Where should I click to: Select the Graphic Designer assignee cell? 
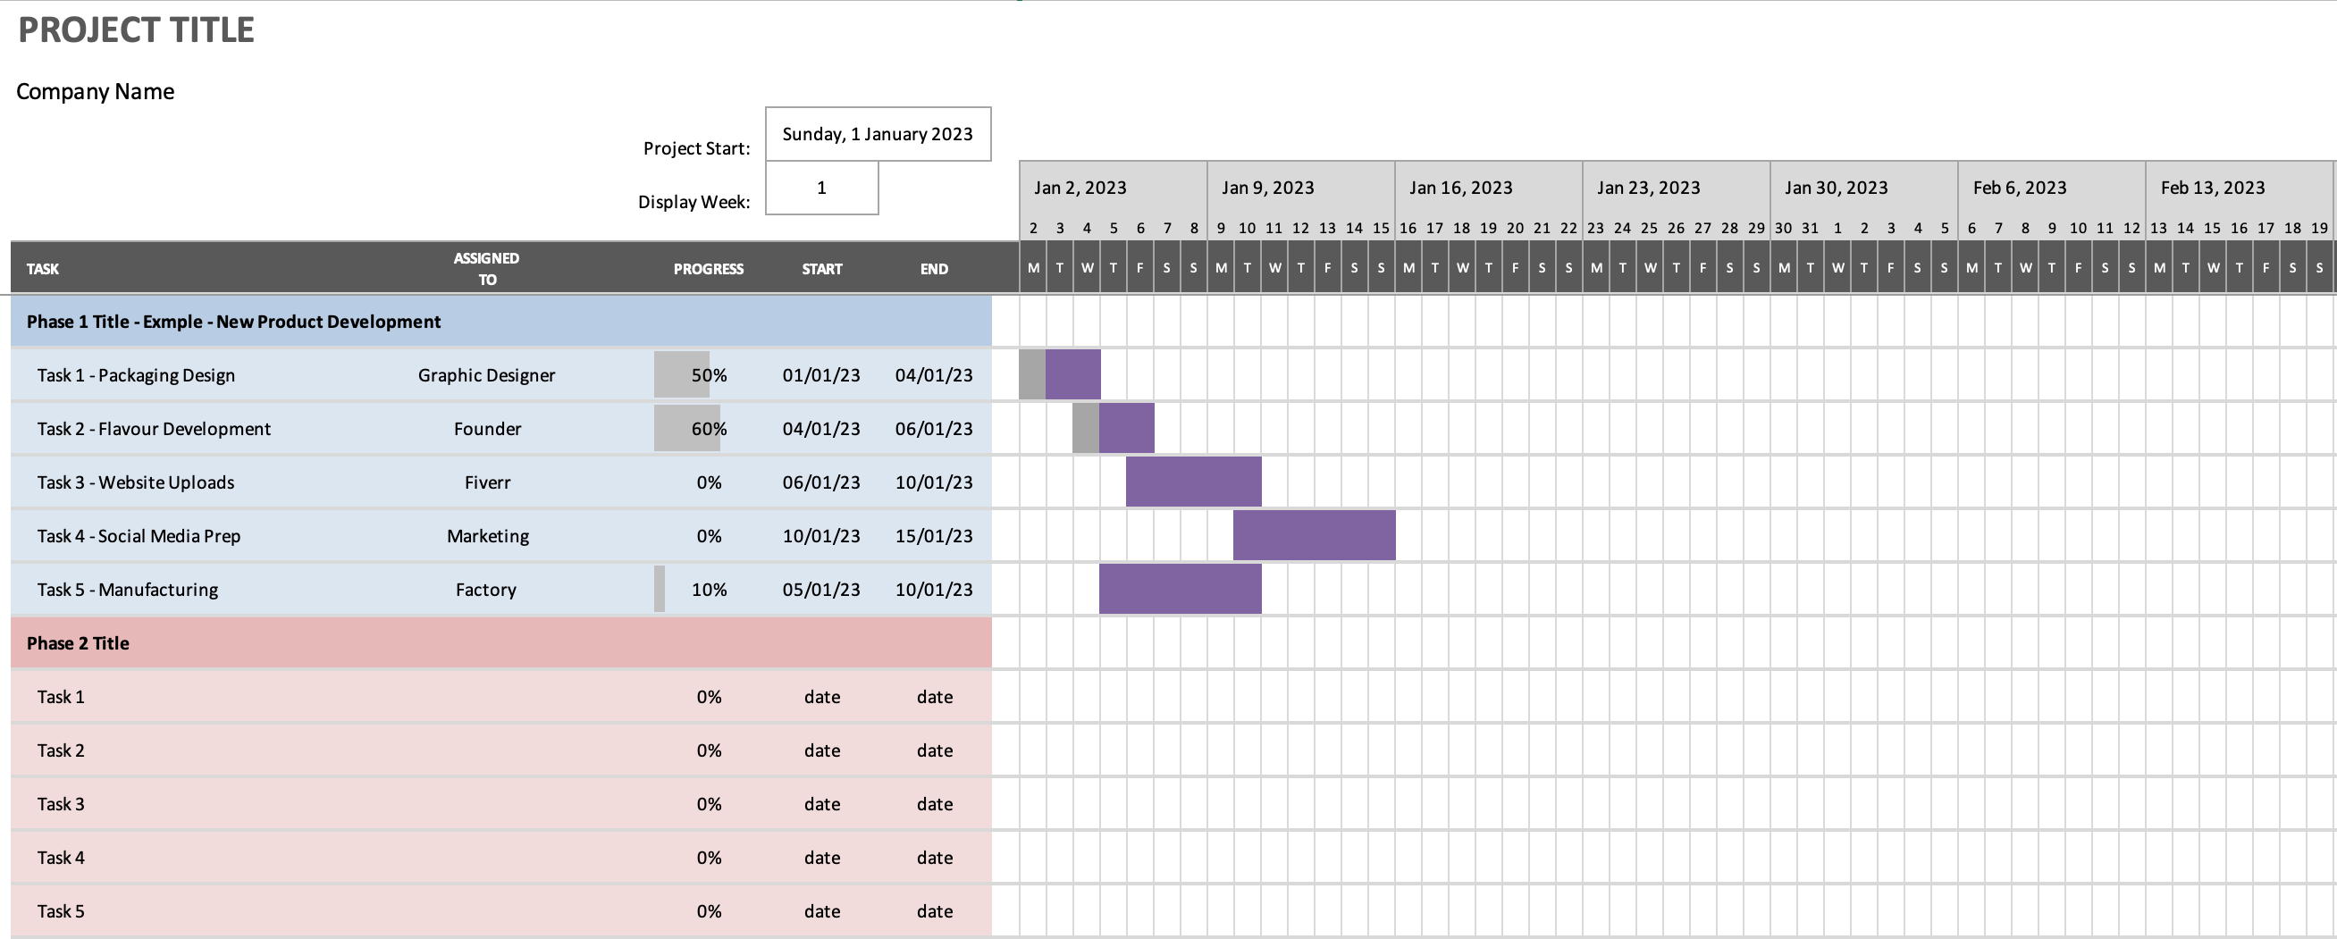(x=486, y=373)
